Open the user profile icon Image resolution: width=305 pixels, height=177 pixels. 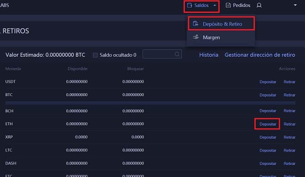coord(259,5)
